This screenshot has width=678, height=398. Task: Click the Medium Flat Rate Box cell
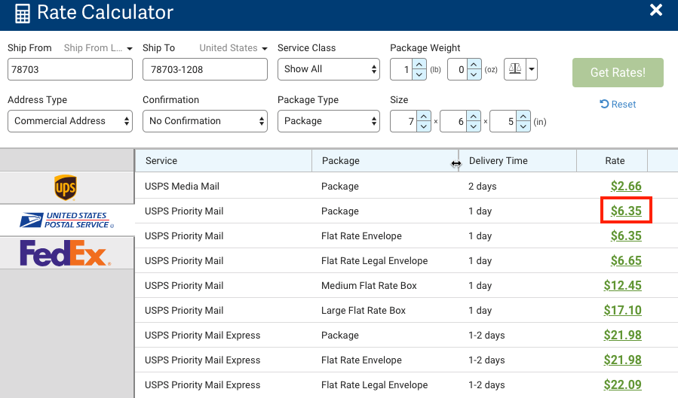click(x=369, y=285)
